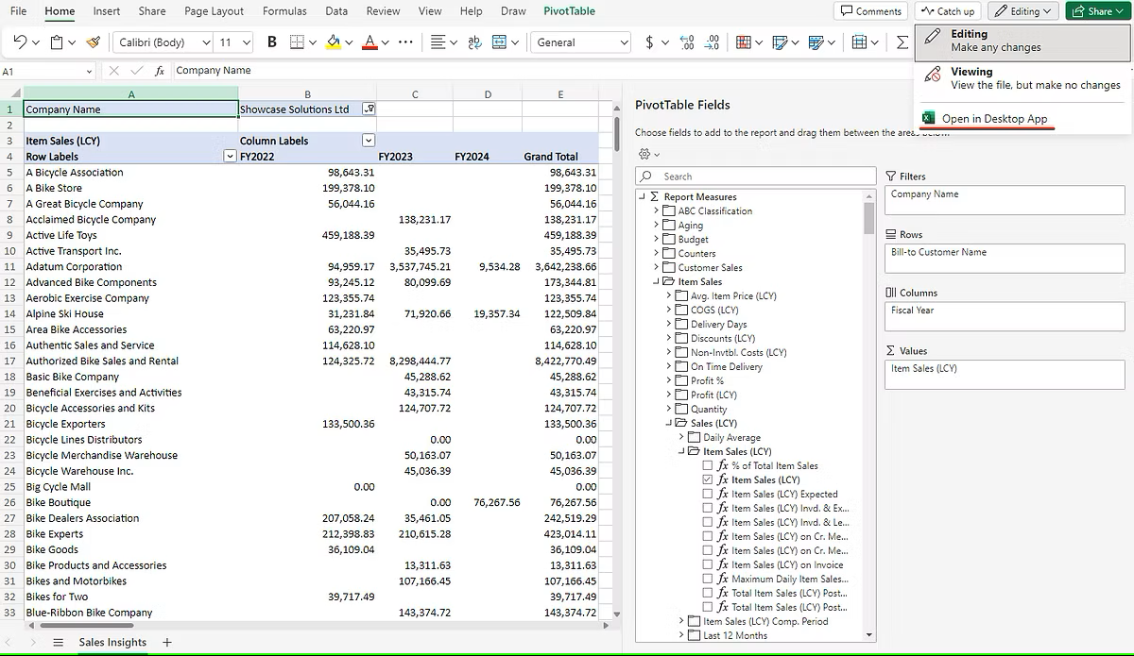Click the Catch up button
This screenshot has width=1134, height=656.
[x=949, y=11]
